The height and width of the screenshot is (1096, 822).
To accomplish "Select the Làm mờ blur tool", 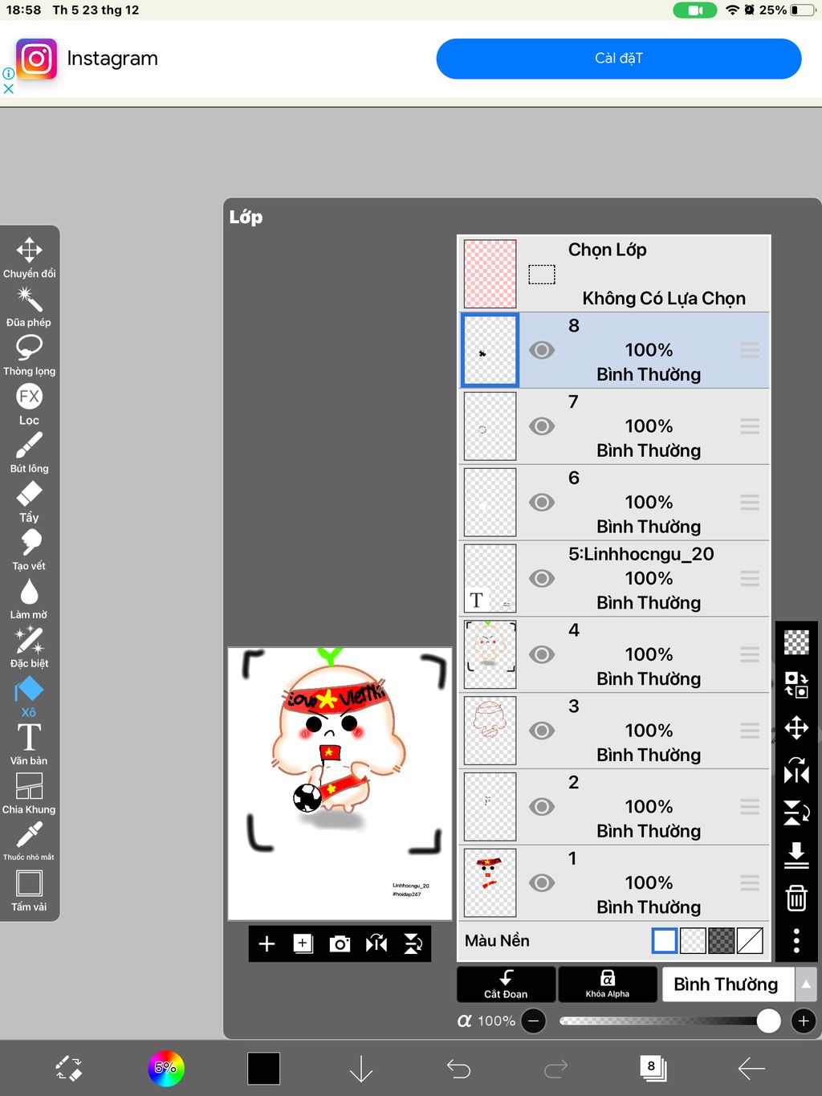I will [29, 600].
